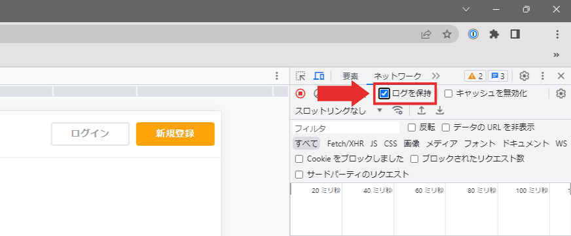The image size is (571, 236).
Task: Export HAR file with download icon
Action: [x=440, y=110]
